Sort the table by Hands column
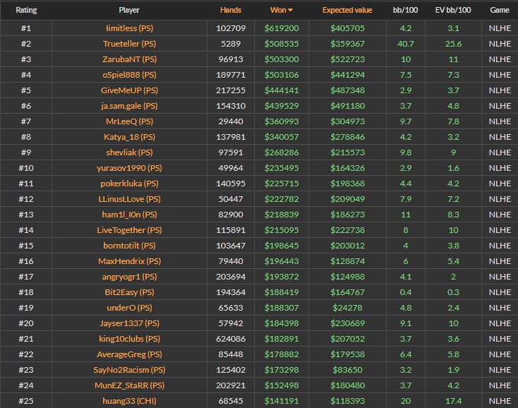This screenshot has width=518, height=408. coord(231,11)
